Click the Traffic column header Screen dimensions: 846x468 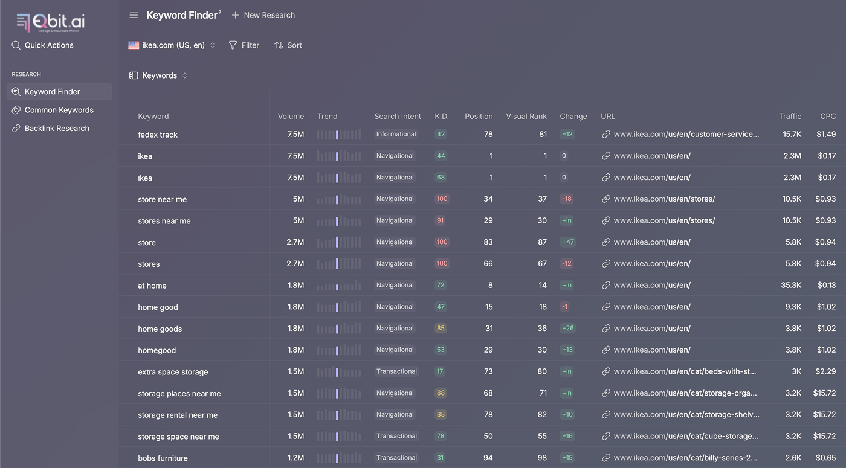tap(790, 116)
